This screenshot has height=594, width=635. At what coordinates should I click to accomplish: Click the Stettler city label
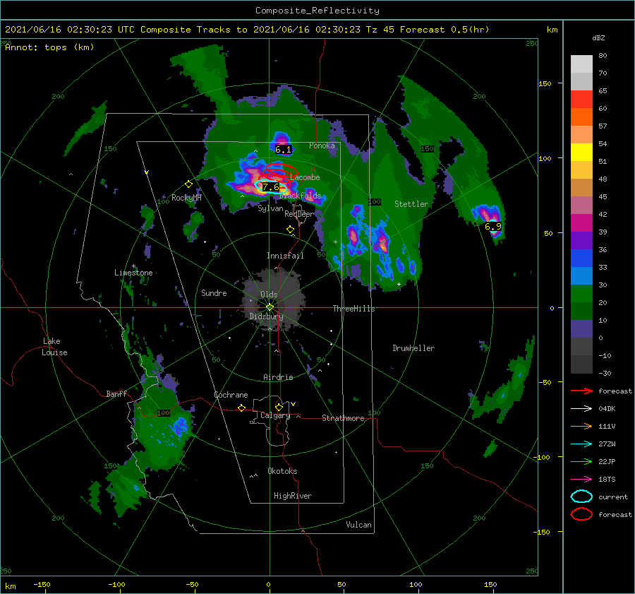[411, 204]
